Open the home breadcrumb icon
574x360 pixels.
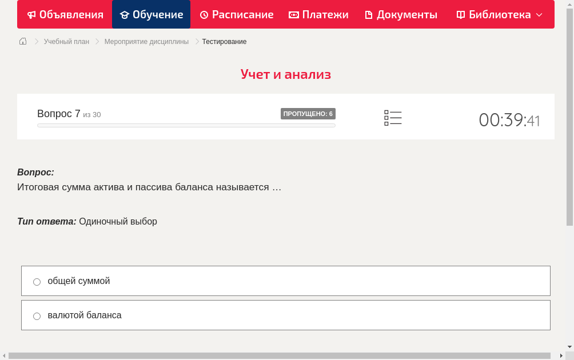click(x=23, y=41)
